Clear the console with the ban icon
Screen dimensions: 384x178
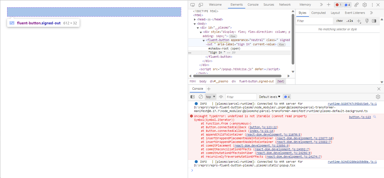click(201, 96)
